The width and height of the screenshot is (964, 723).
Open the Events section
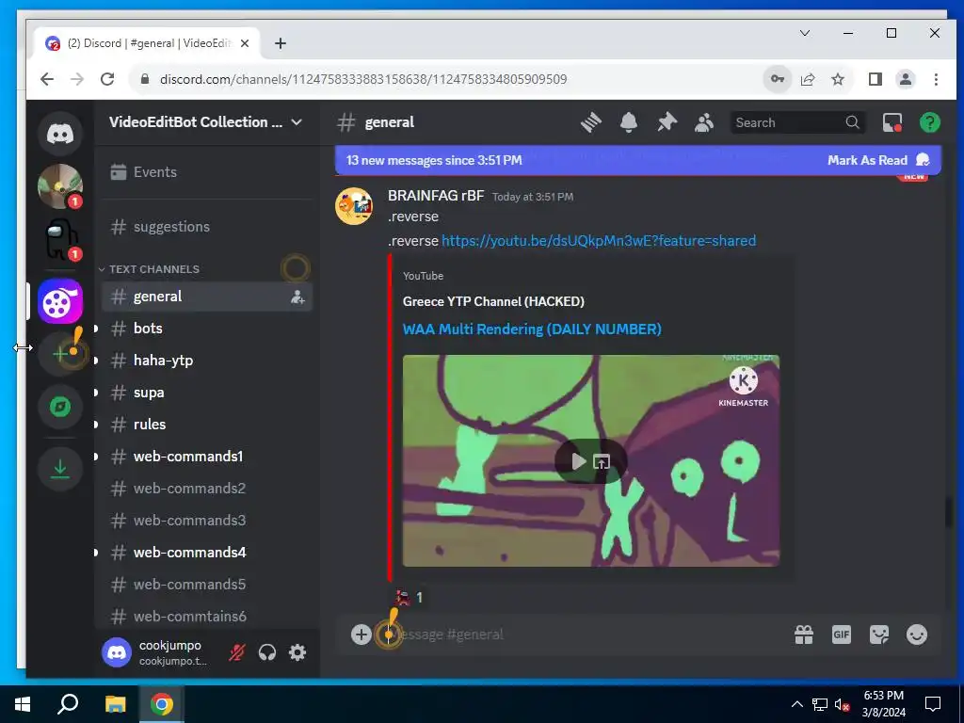pos(206,172)
